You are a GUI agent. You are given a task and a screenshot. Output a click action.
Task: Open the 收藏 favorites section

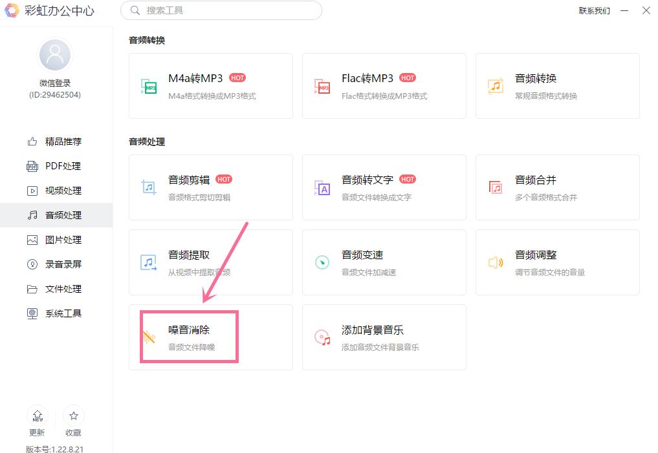tap(73, 421)
